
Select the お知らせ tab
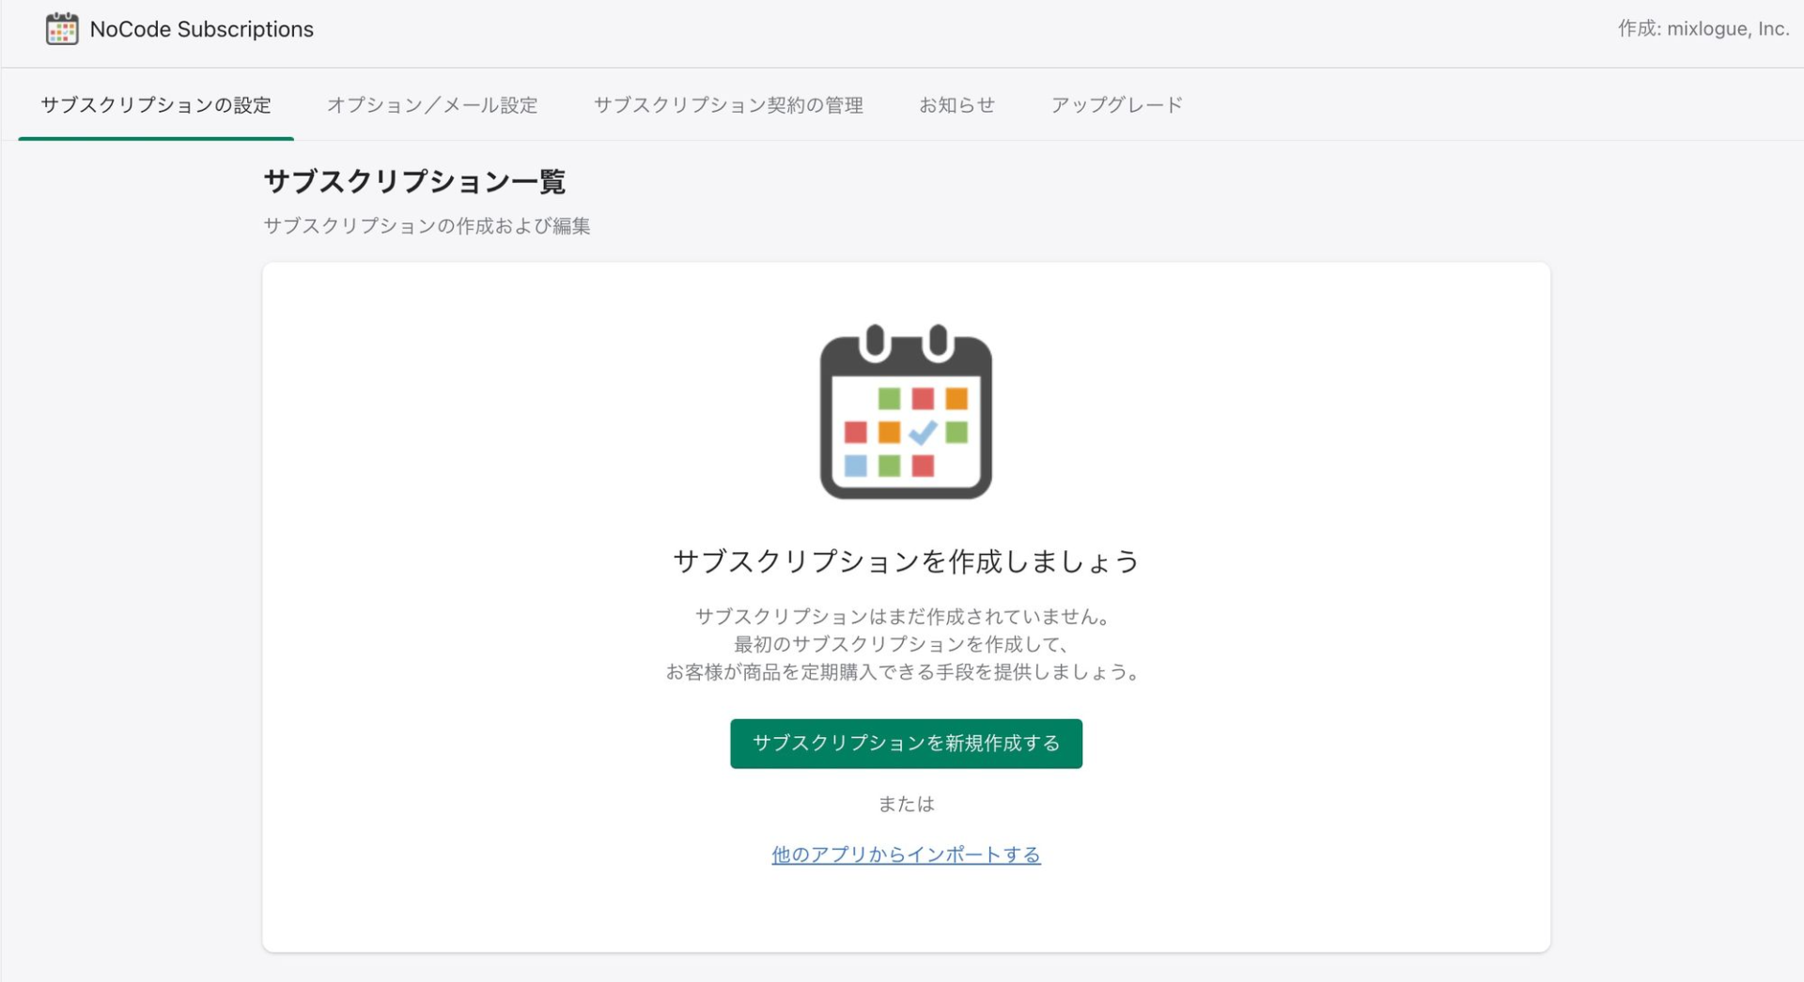956,105
